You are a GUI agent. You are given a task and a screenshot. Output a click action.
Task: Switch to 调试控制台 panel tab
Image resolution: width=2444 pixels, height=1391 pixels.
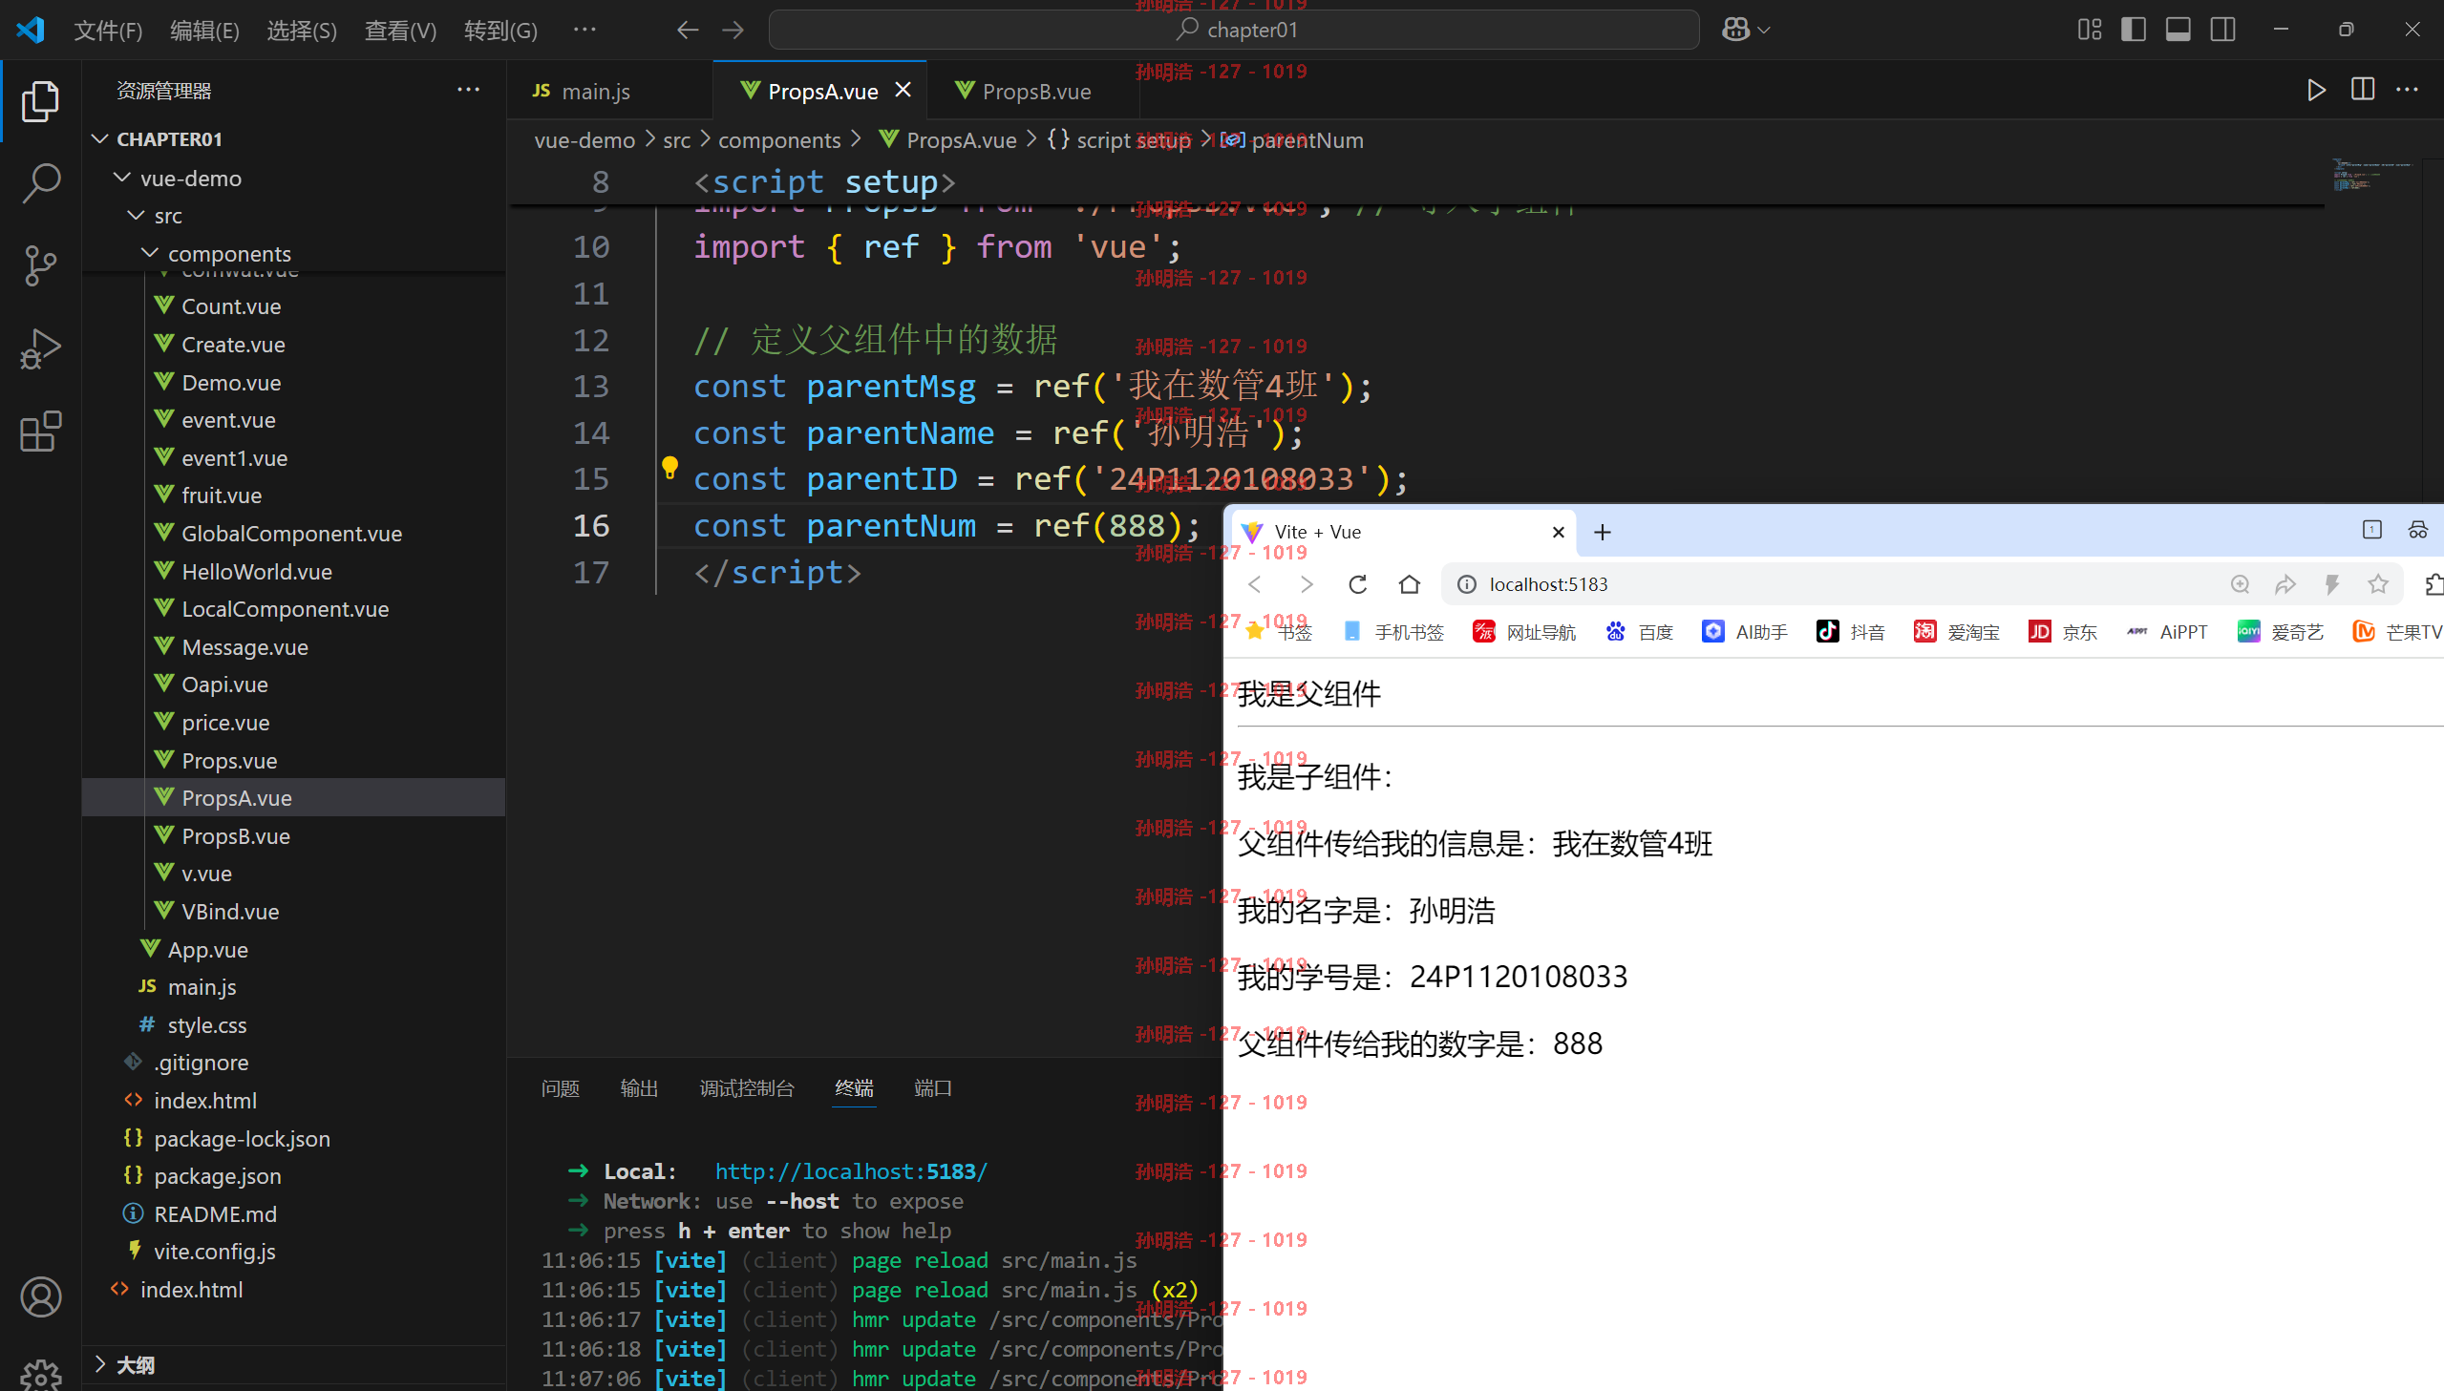pyautogui.click(x=747, y=1088)
